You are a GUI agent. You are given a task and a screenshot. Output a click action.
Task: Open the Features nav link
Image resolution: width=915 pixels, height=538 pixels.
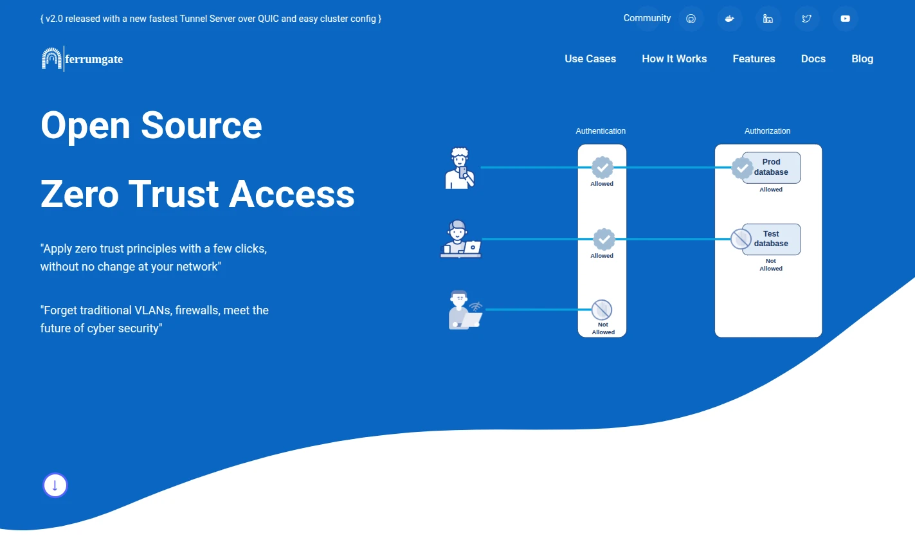point(754,58)
